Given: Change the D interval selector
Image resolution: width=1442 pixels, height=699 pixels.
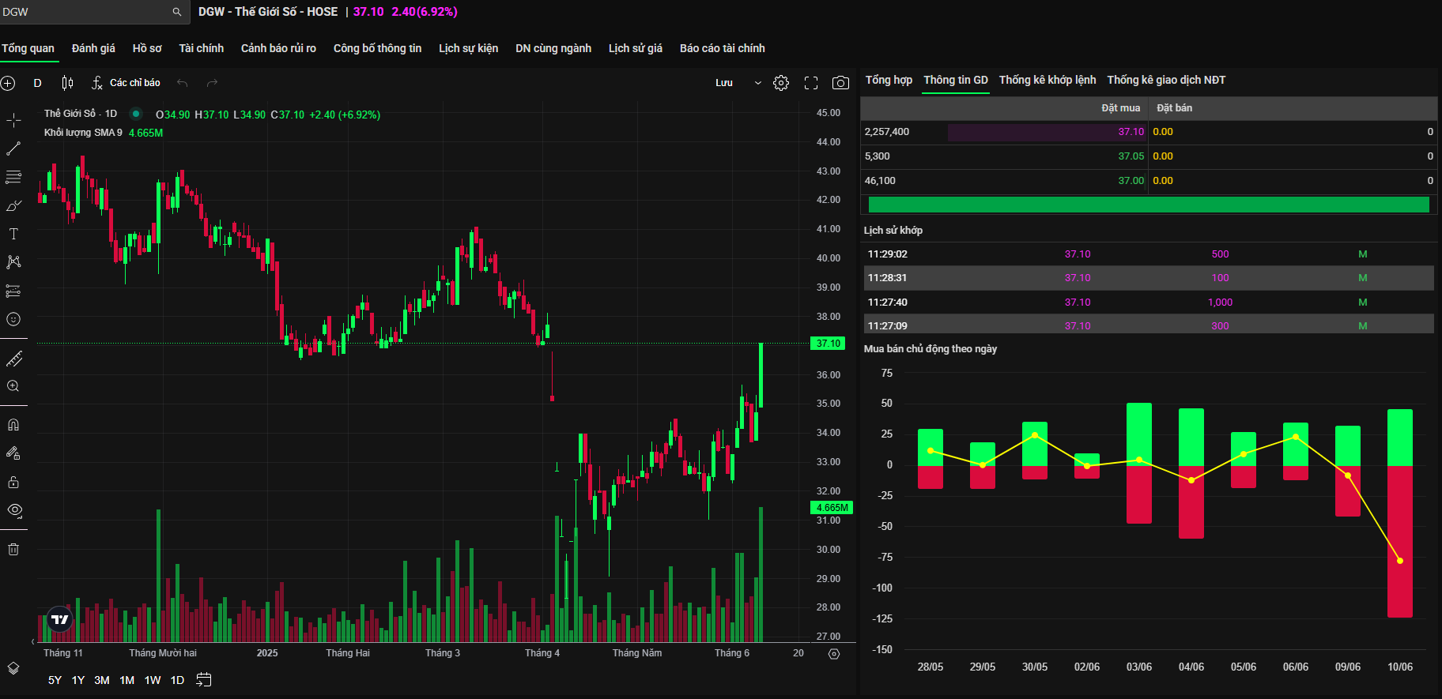Looking at the screenshot, I should pyautogui.click(x=37, y=83).
